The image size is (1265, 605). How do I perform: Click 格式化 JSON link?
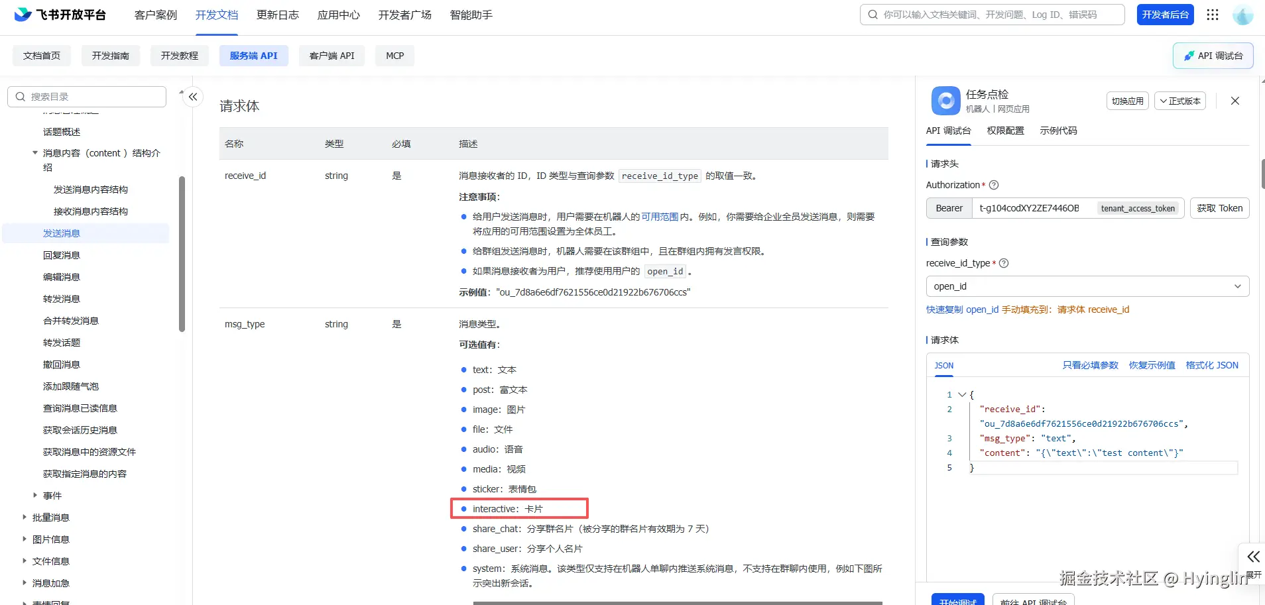tap(1212, 365)
